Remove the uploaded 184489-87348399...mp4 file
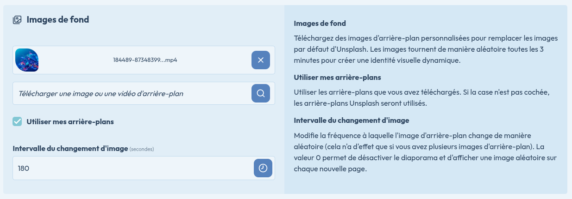Screen dimensions: 572x199 coord(261,60)
